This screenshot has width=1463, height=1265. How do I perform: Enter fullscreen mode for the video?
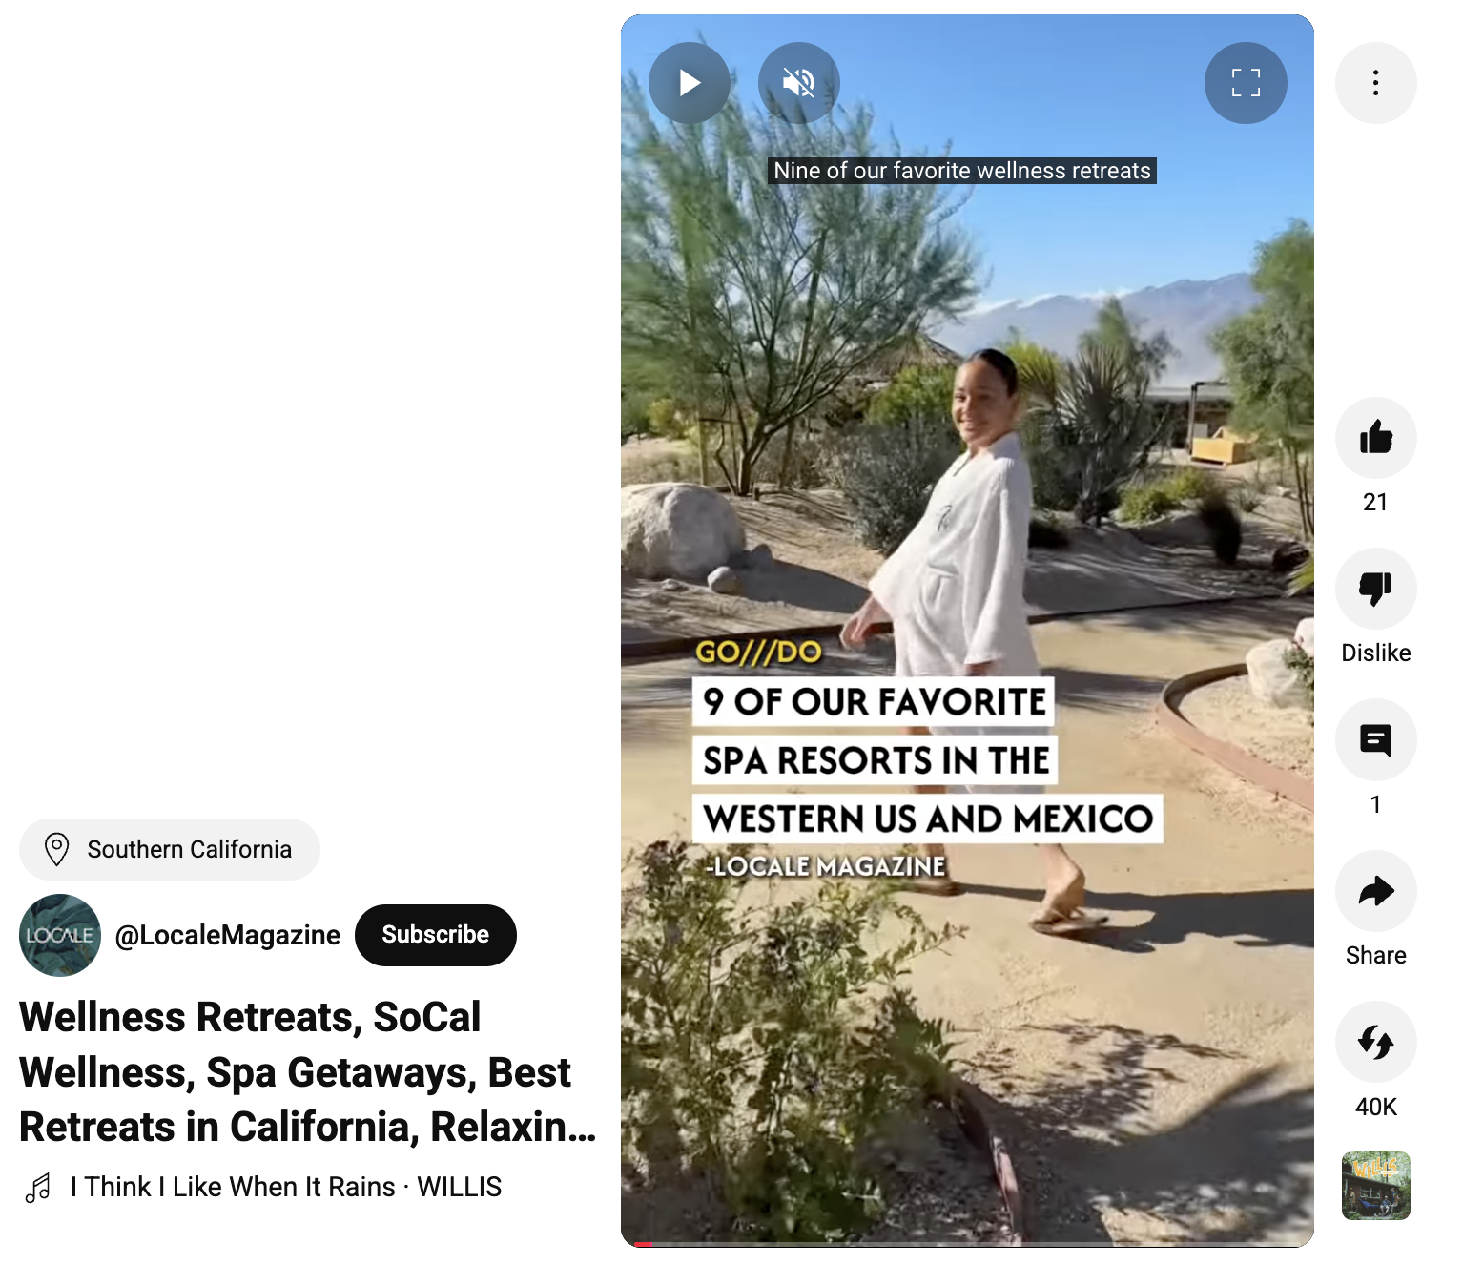[1246, 83]
